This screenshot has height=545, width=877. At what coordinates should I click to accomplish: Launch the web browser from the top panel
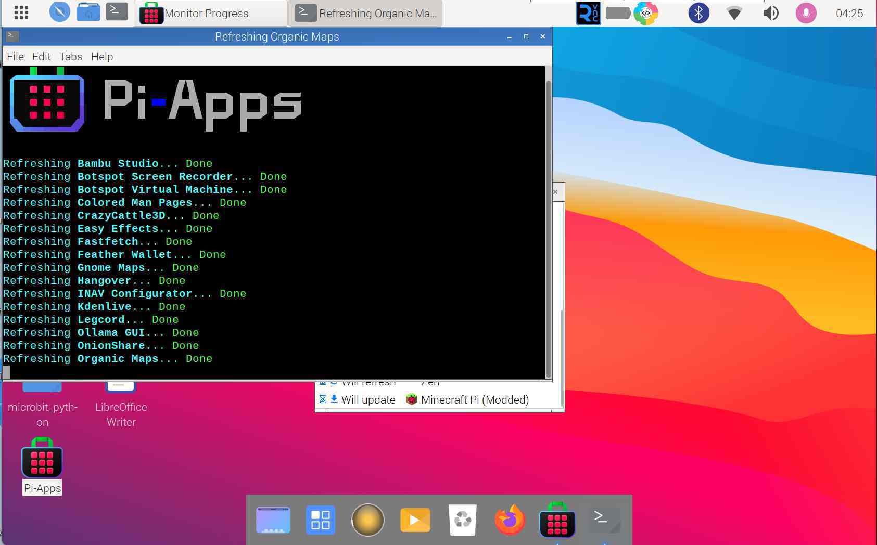tap(59, 12)
